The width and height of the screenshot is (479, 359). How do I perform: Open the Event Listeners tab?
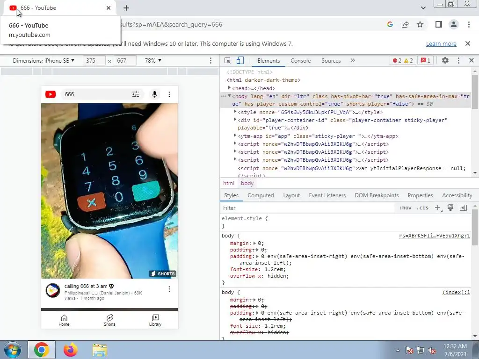coord(327,195)
